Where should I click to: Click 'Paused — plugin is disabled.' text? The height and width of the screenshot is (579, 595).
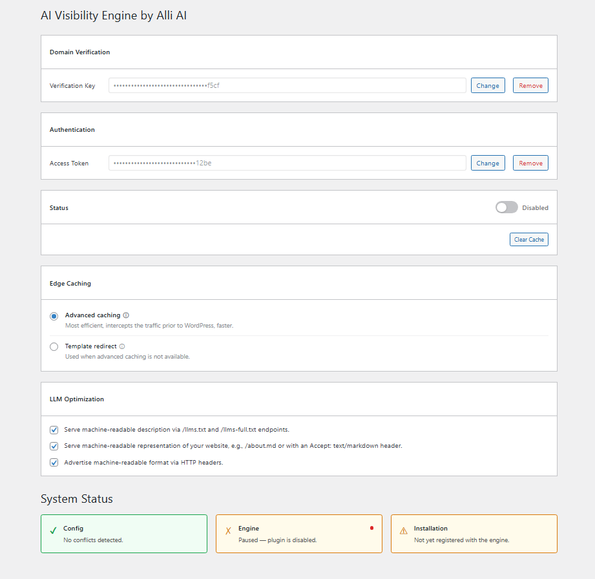277,540
